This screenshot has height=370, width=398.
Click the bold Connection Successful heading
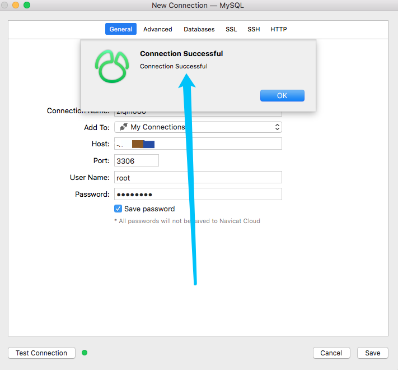tap(181, 54)
